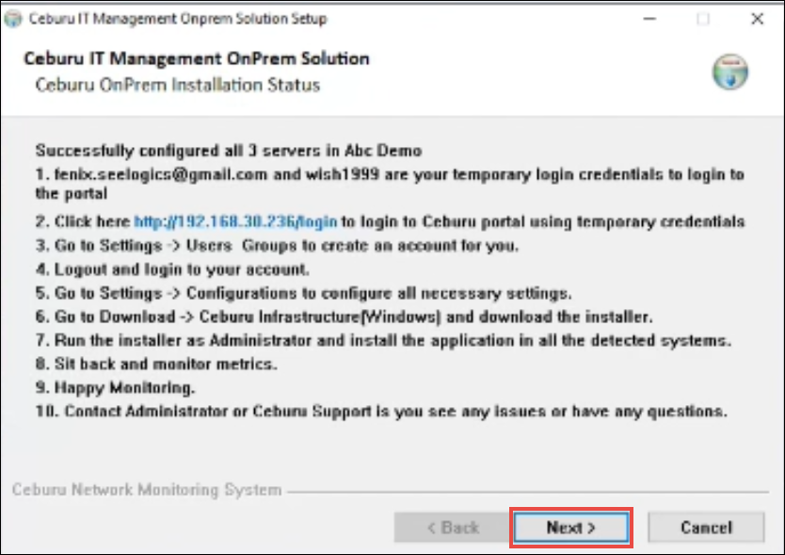Click 'Logout and login to your account' step
Screen dimensions: 785x555
(x=172, y=269)
